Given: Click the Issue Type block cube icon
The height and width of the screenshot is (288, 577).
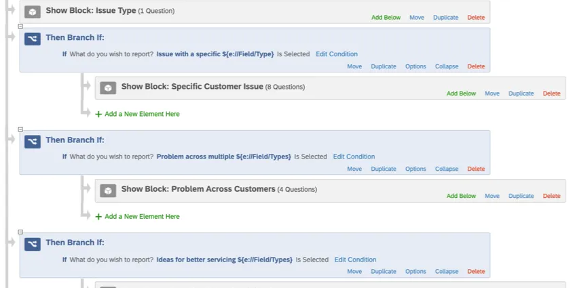Looking at the screenshot, I should 32,12.
